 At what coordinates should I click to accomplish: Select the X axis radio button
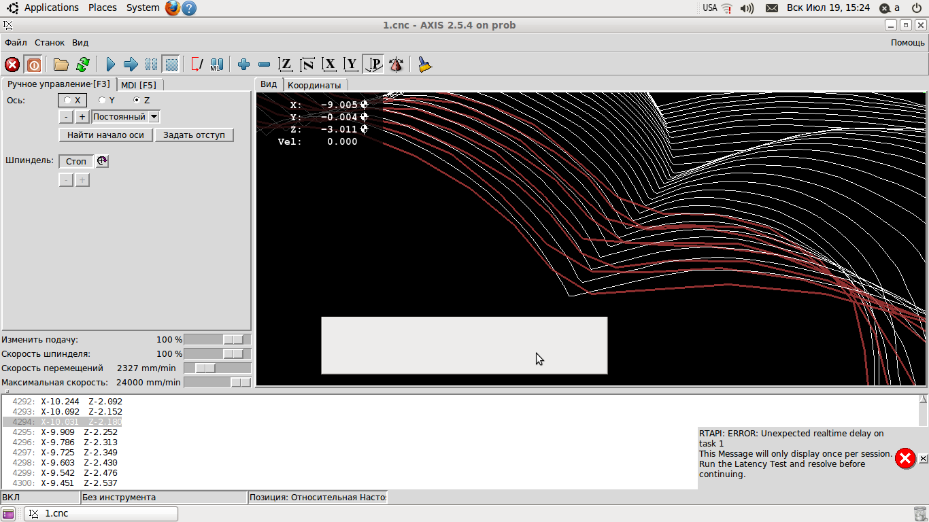68,100
